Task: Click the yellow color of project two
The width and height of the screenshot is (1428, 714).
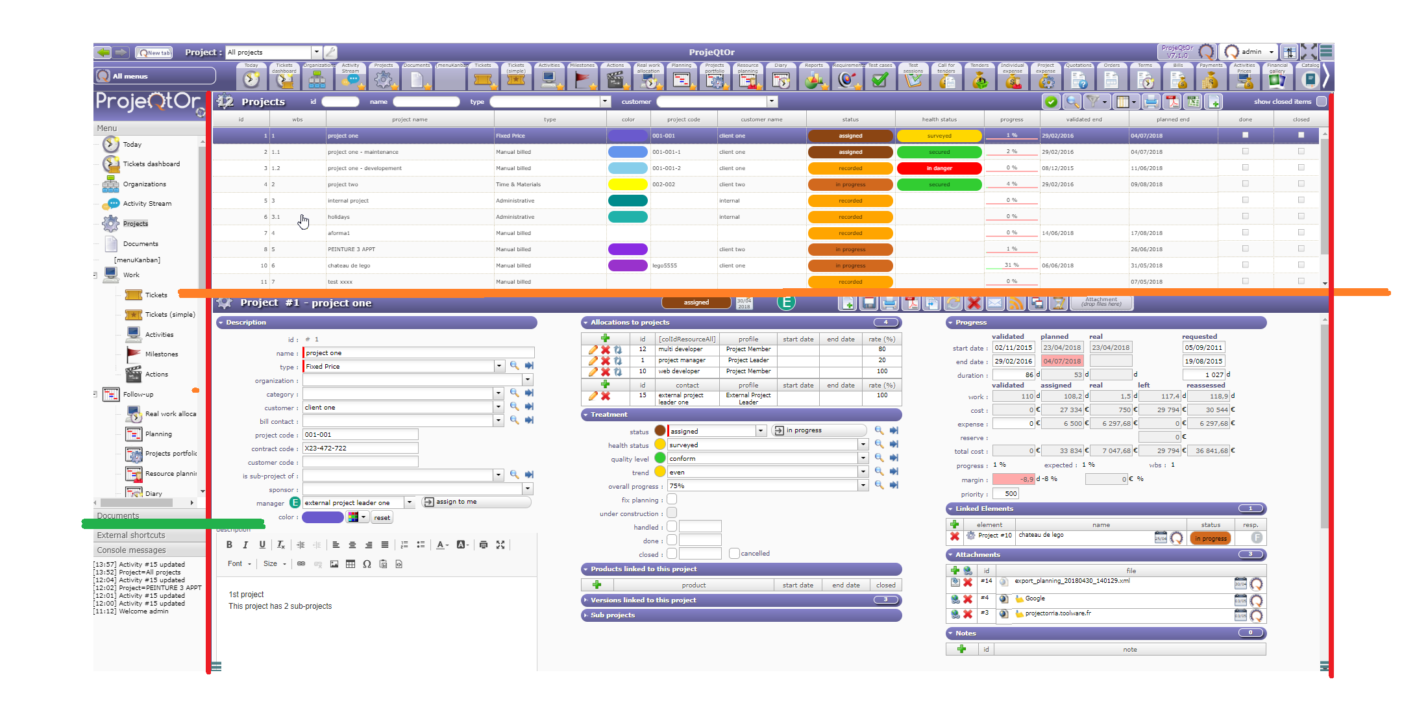Action: 628,184
